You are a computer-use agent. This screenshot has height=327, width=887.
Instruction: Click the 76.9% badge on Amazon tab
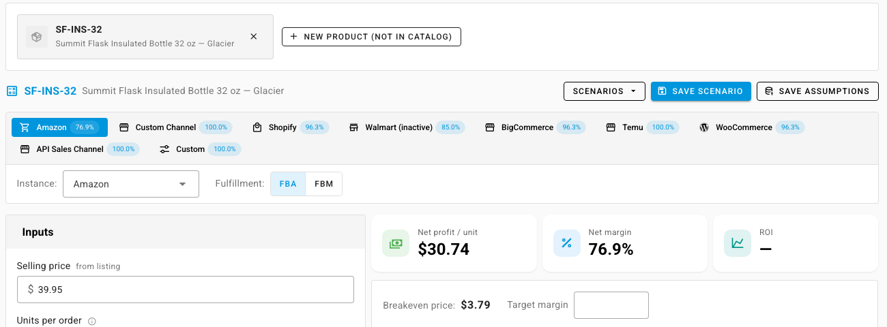point(85,127)
